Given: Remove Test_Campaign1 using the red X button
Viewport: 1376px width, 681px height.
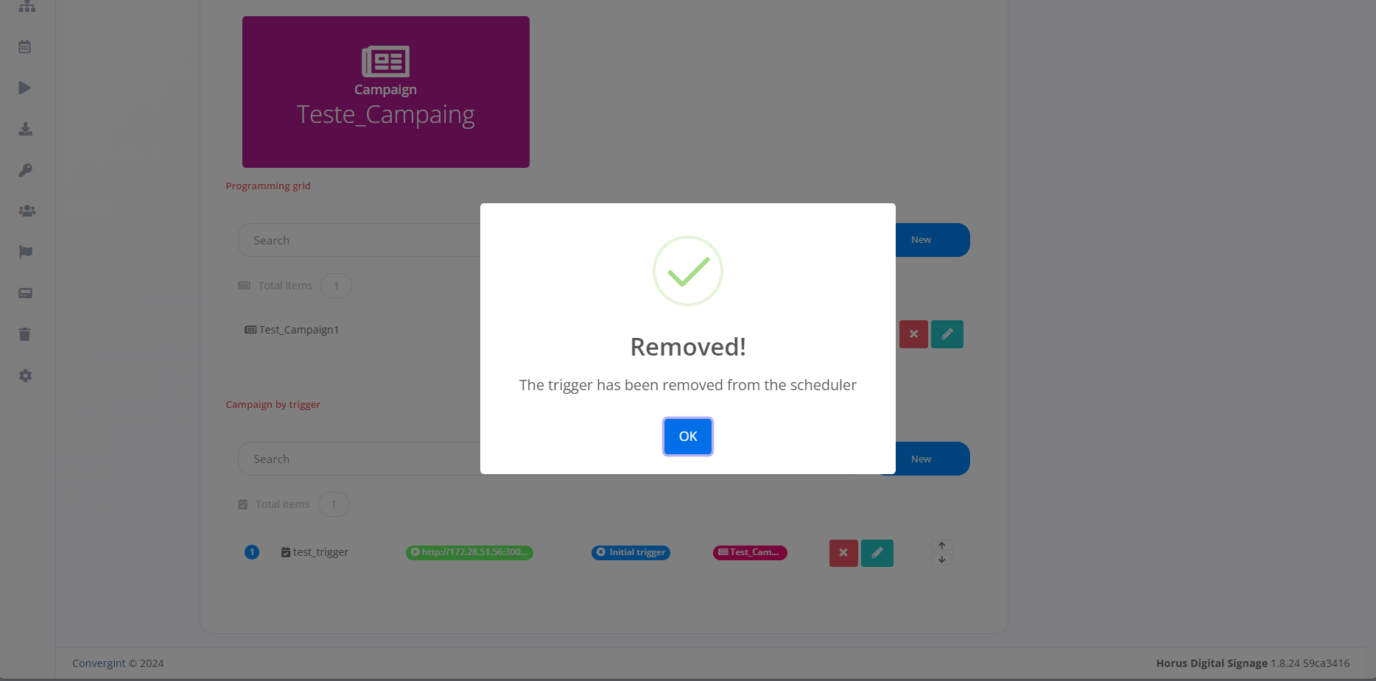Looking at the screenshot, I should [913, 334].
